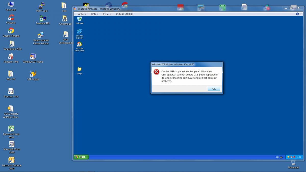Select the Microsoft Outlook 2010 shortcut
This screenshot has width=306, height=172.
11,163
